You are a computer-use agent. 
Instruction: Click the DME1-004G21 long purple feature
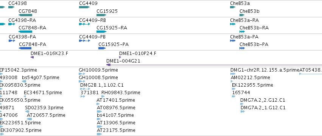214,65
